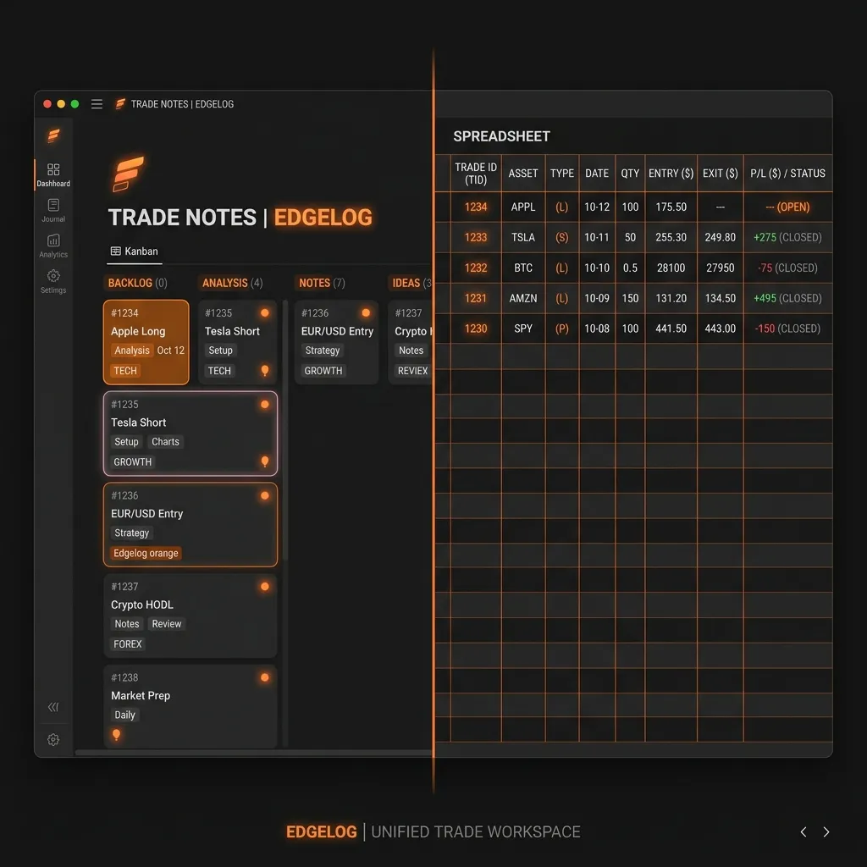The image size is (867, 867).
Task: Open the Crypto card in the Ideas column
Action: tap(411, 342)
